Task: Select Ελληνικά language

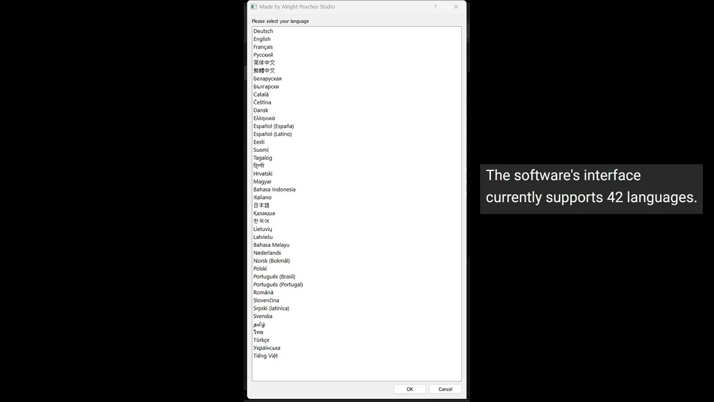Action: coord(264,118)
